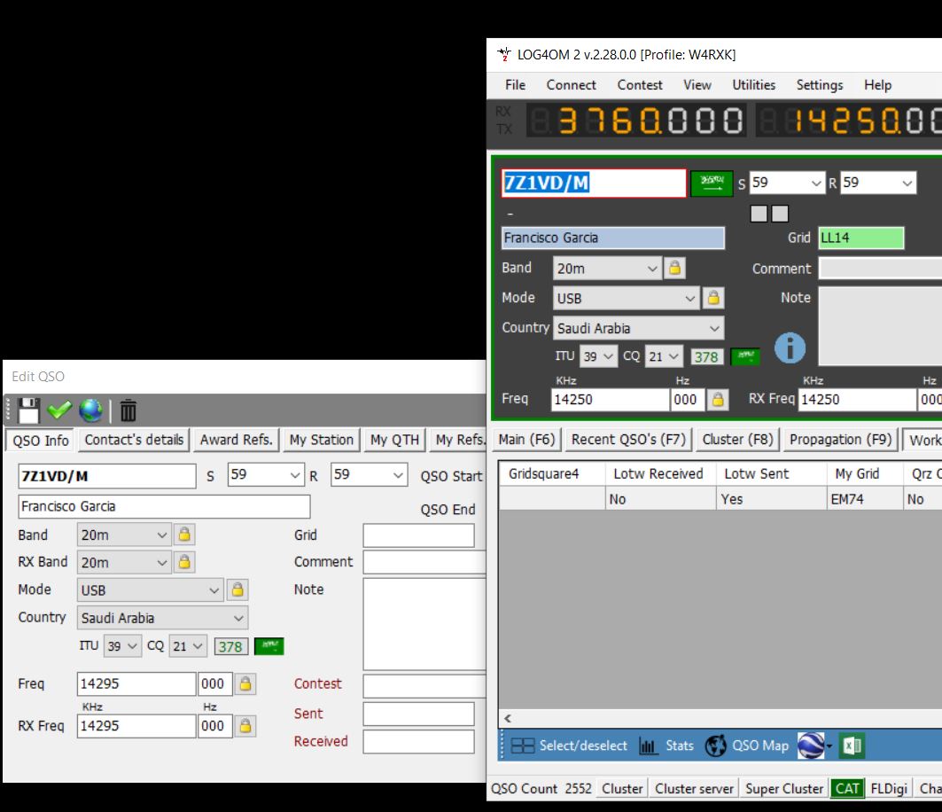
Task: Toggle the Band lock in the LOG4OM main window
Action: pyautogui.click(x=674, y=268)
